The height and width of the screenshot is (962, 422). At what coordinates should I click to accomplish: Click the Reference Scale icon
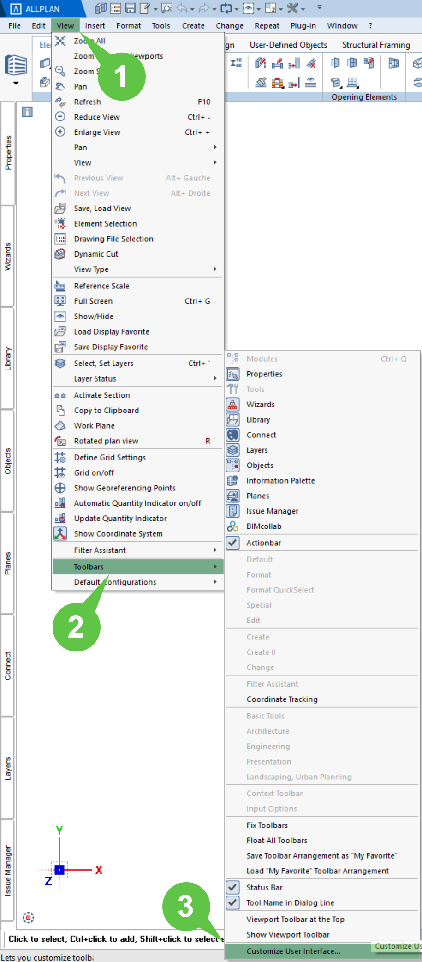(x=60, y=286)
